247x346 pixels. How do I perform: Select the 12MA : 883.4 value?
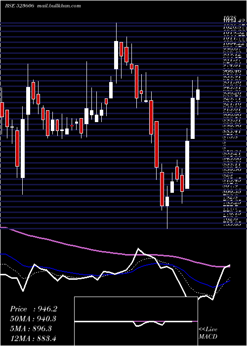[33, 339]
